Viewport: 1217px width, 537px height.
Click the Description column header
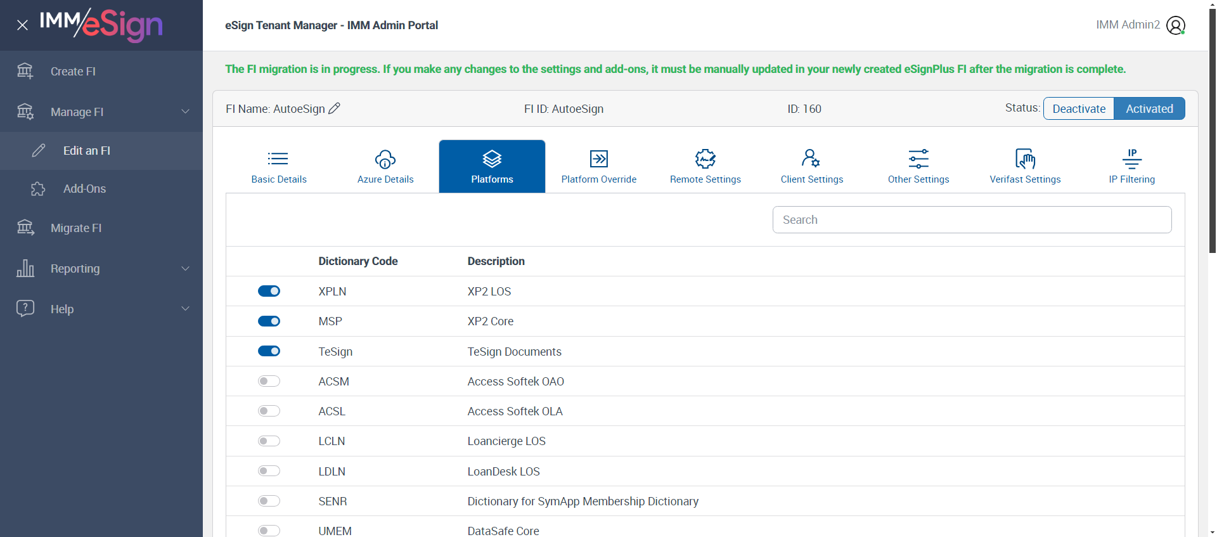click(x=496, y=261)
